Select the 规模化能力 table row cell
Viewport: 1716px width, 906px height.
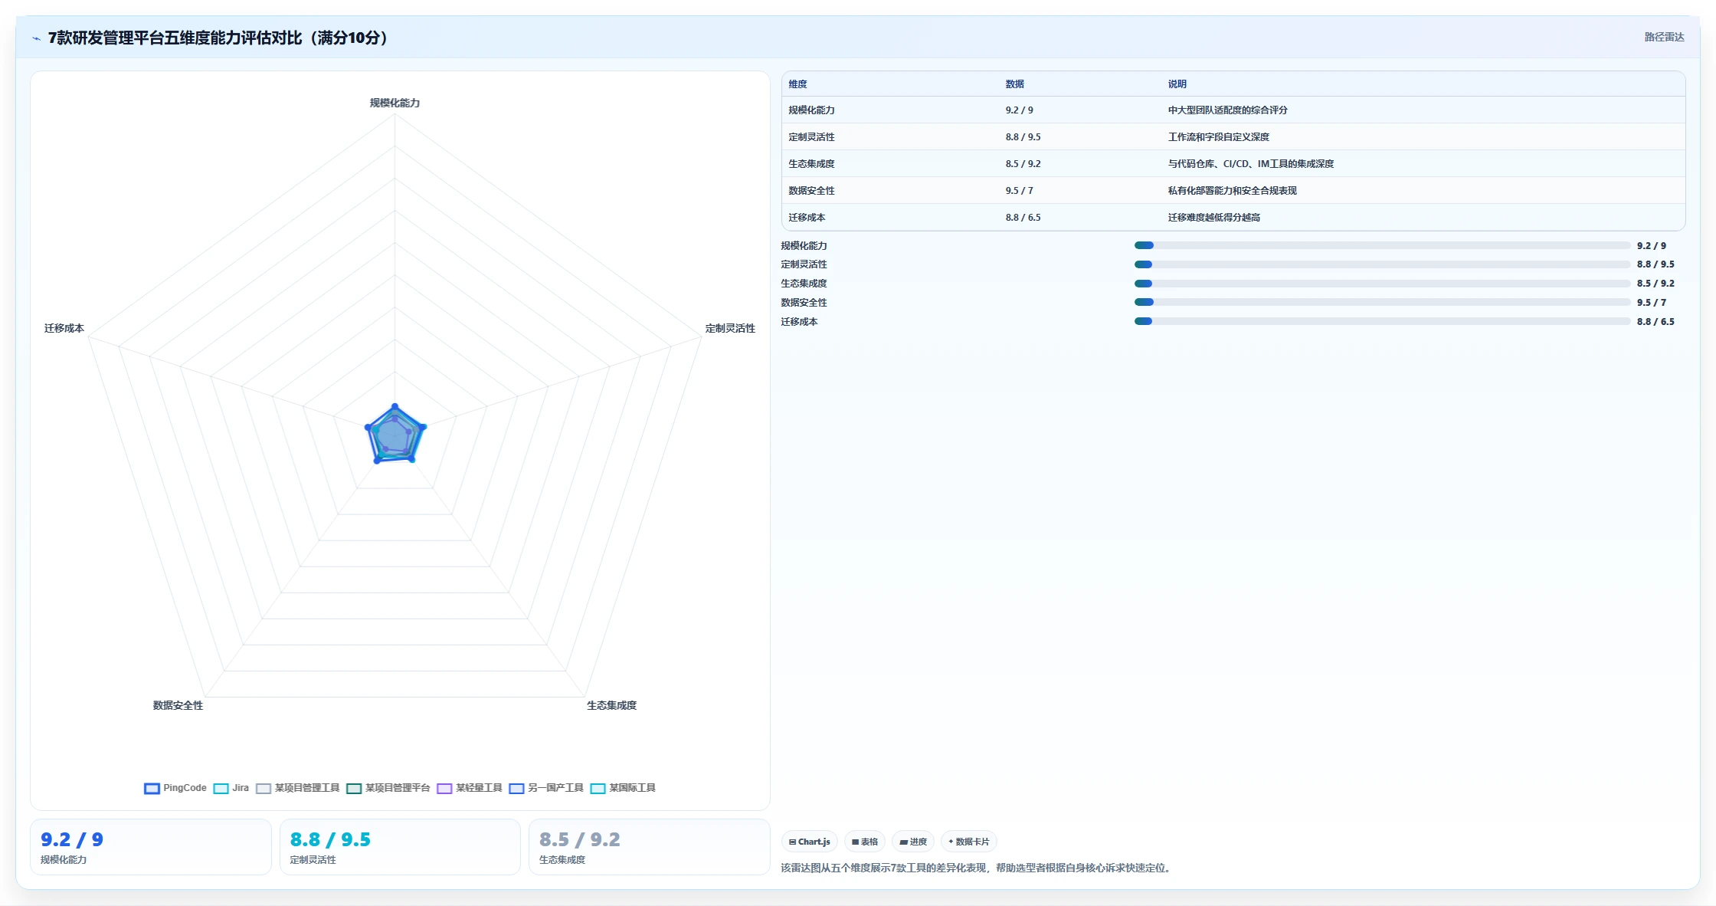coord(811,110)
